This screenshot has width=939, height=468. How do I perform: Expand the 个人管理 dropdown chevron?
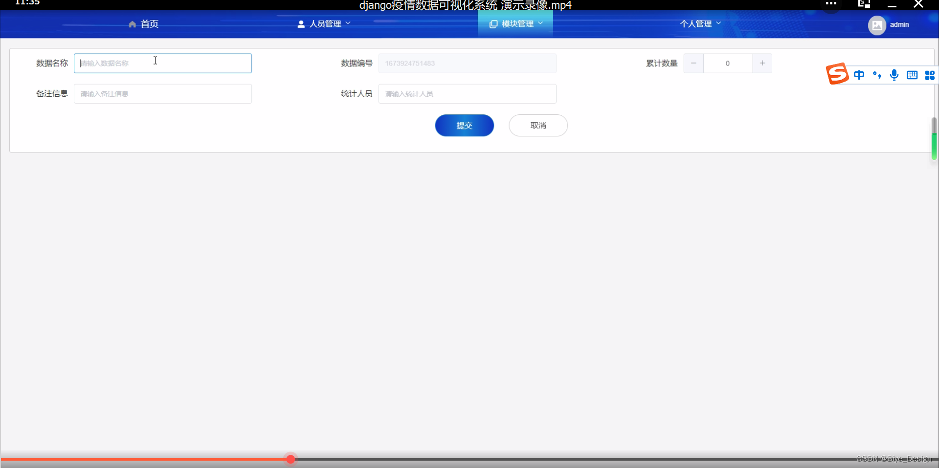[718, 23]
